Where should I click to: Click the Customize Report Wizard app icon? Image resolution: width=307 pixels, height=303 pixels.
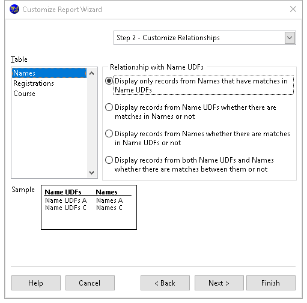click(14, 9)
